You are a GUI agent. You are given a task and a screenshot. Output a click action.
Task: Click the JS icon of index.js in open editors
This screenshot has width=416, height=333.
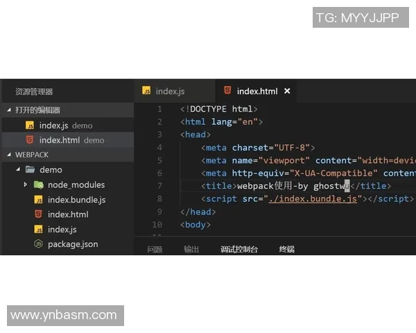pyautogui.click(x=30, y=126)
